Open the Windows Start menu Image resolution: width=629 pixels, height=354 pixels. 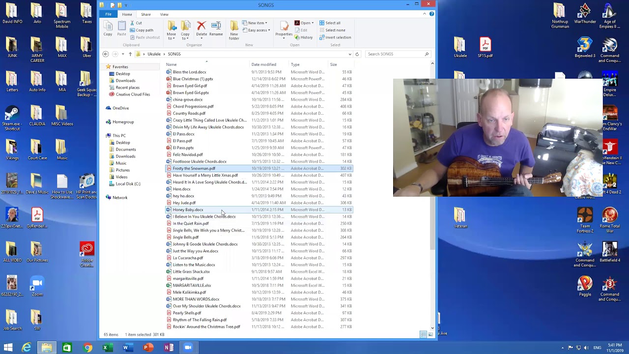[x=8, y=348]
